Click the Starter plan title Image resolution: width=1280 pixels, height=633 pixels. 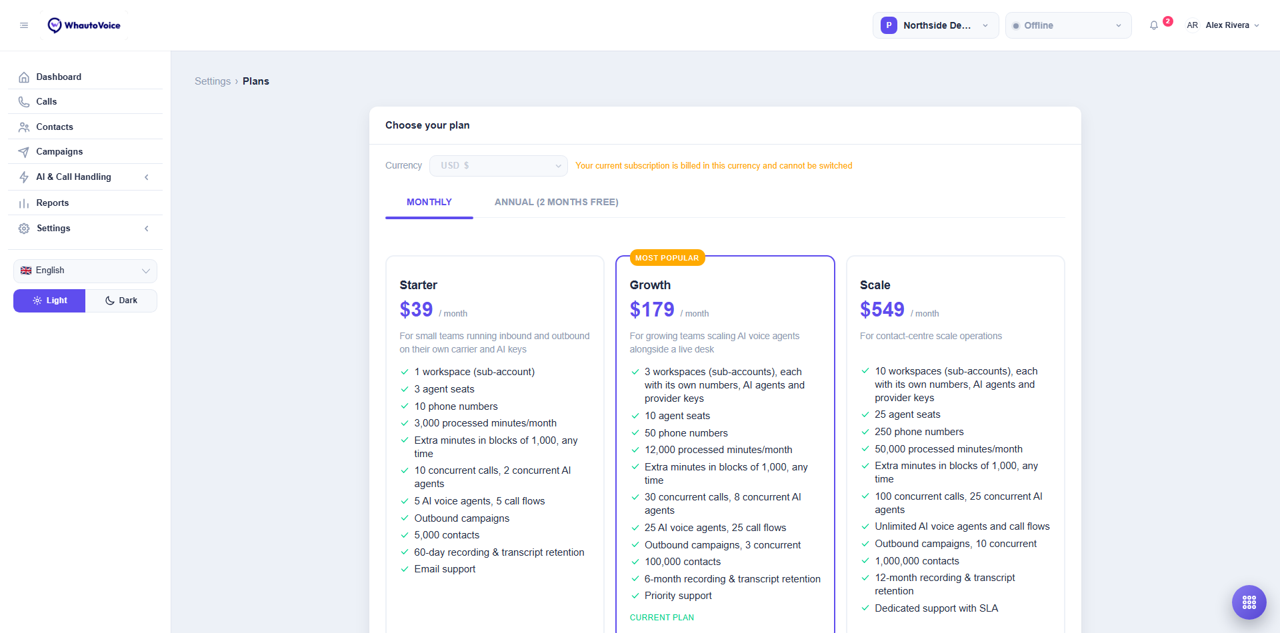coord(419,285)
